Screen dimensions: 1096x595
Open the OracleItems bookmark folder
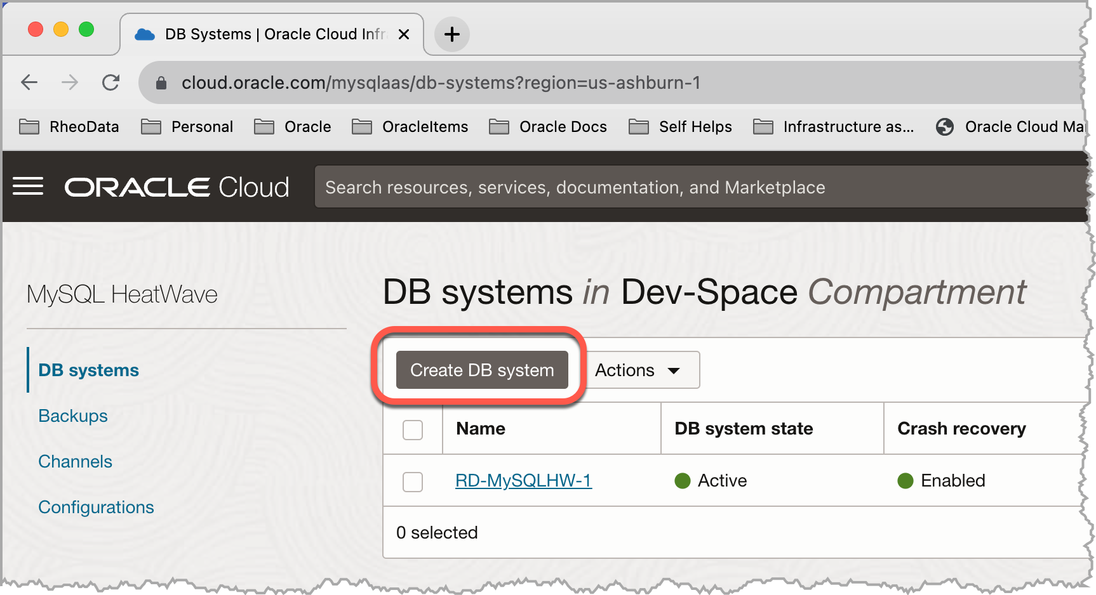tap(410, 127)
